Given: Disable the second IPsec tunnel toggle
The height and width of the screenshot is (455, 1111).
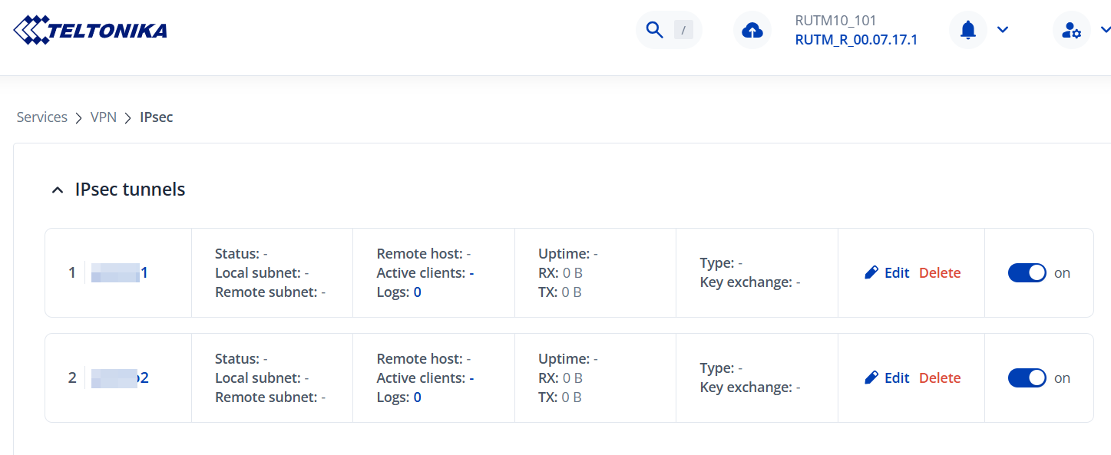Looking at the screenshot, I should 1027,378.
